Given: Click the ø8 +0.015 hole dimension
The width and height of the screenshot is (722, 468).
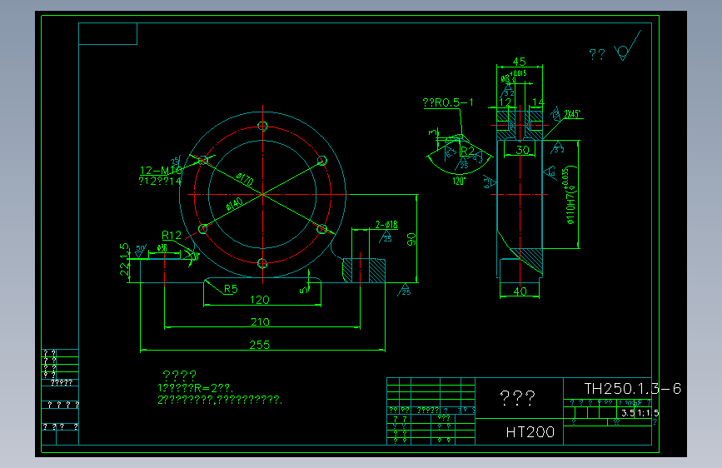Looking at the screenshot, I should coord(514,77).
